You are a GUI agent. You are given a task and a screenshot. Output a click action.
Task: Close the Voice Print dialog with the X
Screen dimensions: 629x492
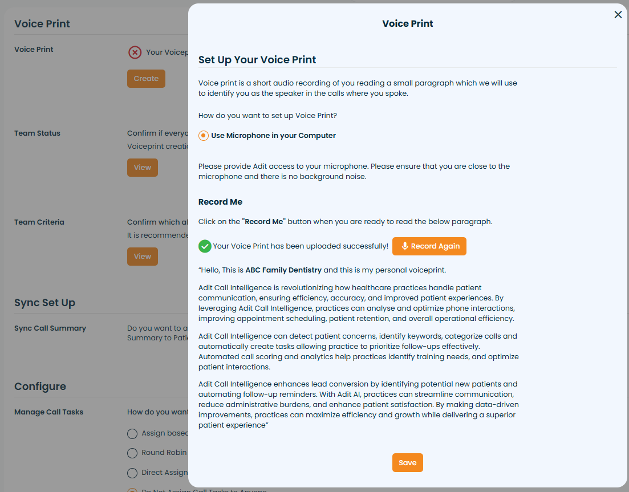pos(618,15)
